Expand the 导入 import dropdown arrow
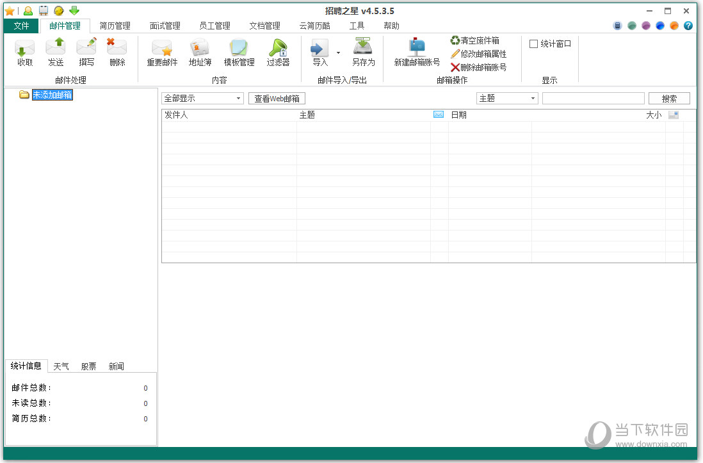 338,53
